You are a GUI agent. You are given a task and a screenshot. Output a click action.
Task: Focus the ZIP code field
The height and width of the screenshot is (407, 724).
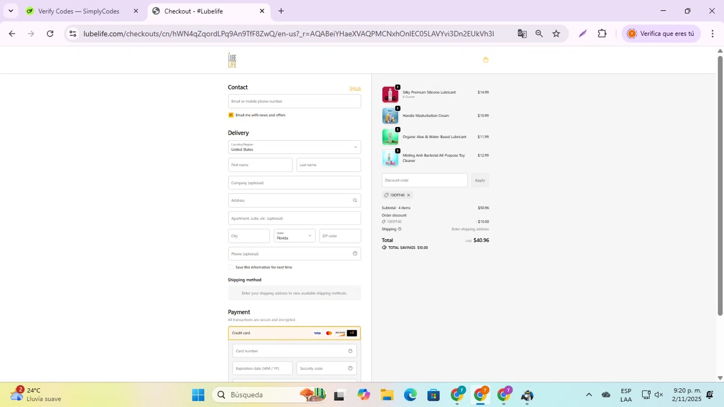click(340, 236)
